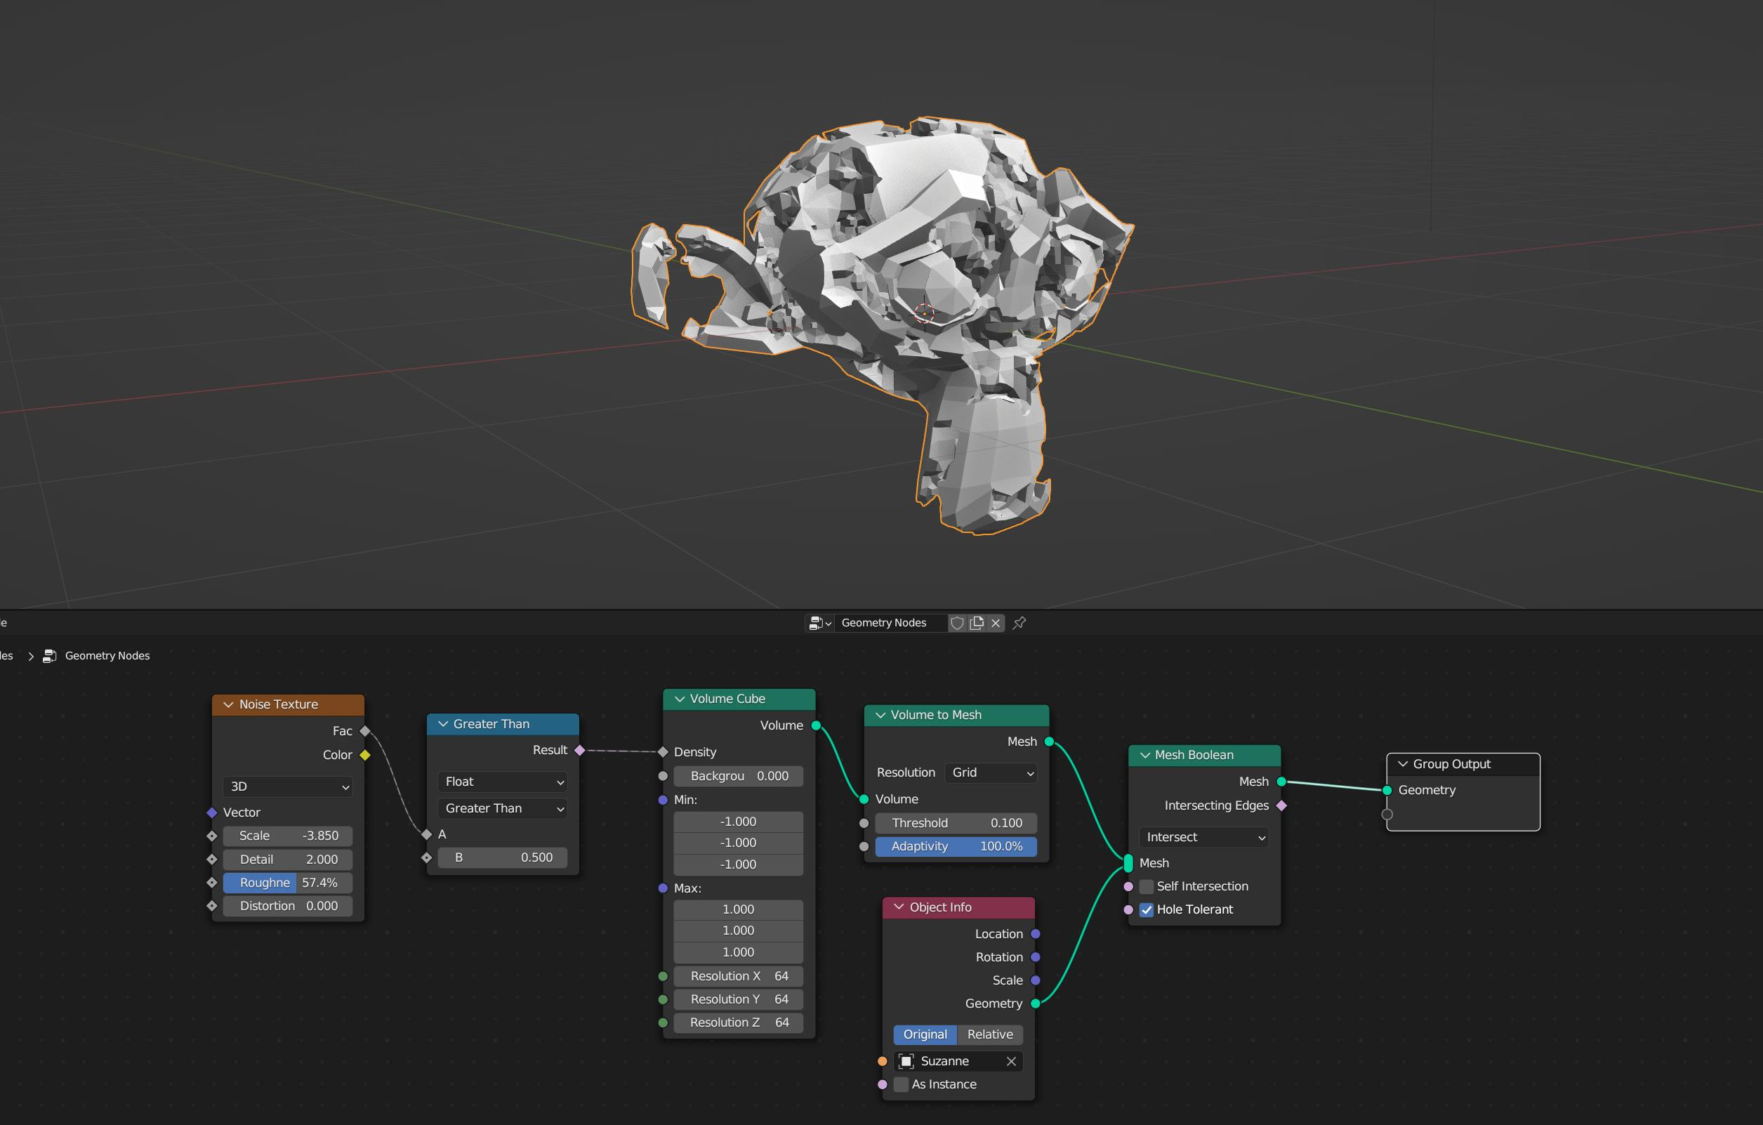Screen dimensions: 1763x1125
Task: Click the Threshold value field
Action: (956, 823)
